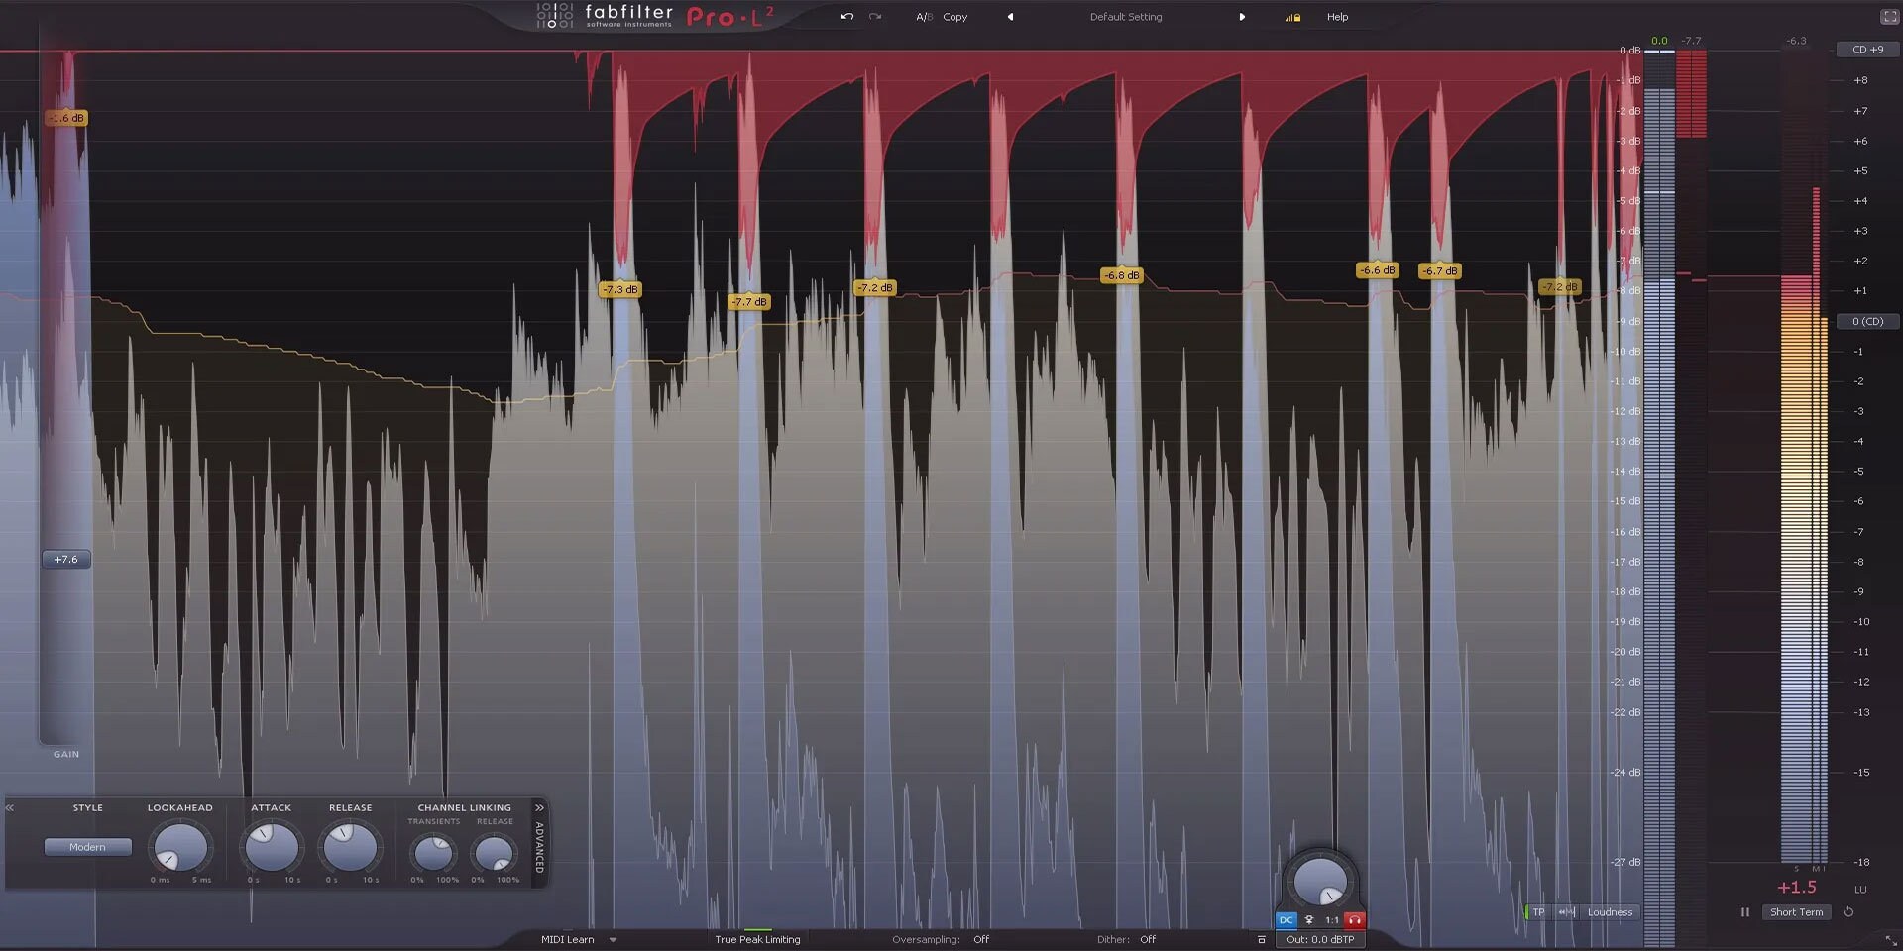Viewport: 1903px width, 951px height.
Task: Change the Dither Off setting
Action: (1148, 939)
